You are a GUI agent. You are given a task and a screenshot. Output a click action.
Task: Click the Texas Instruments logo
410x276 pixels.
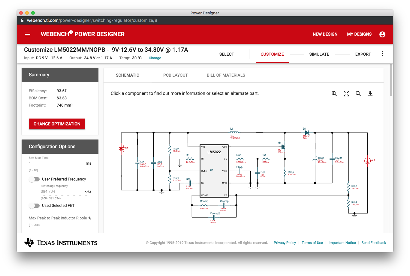tap(61, 243)
